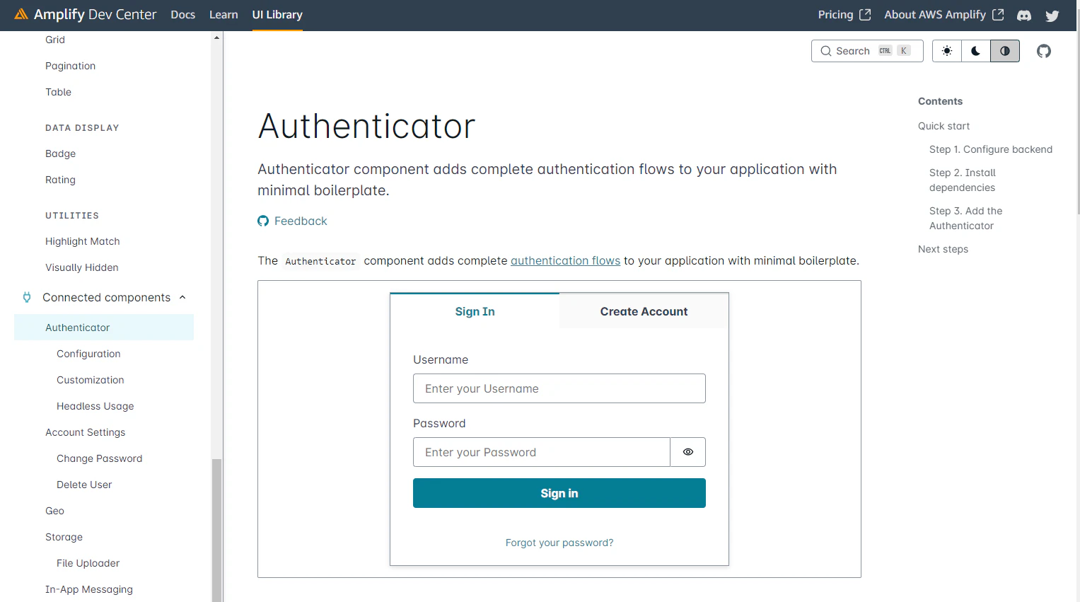Open Change Password in the sidebar
The width and height of the screenshot is (1080, 602).
point(100,458)
